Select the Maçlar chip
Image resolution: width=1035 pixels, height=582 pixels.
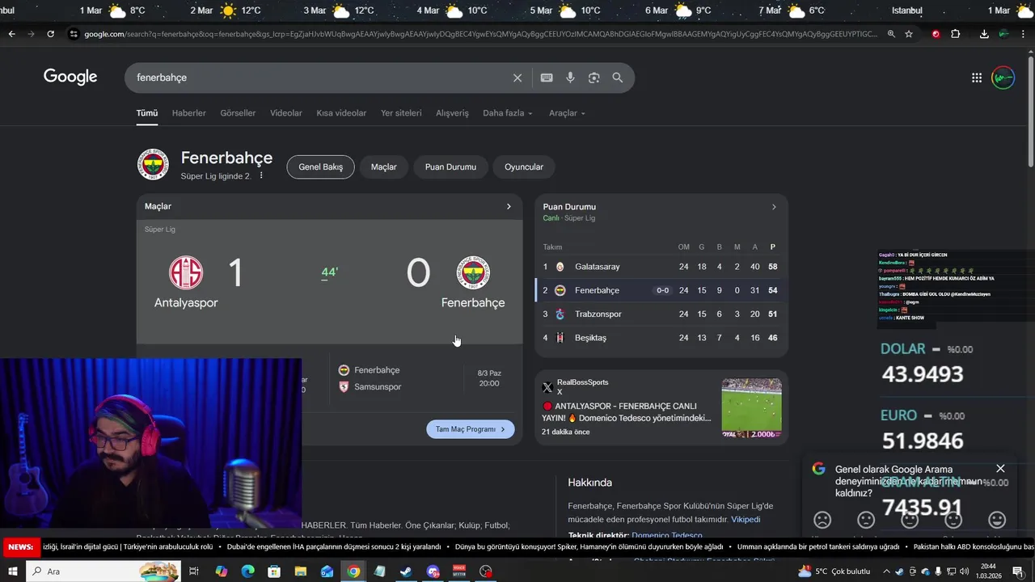point(384,167)
